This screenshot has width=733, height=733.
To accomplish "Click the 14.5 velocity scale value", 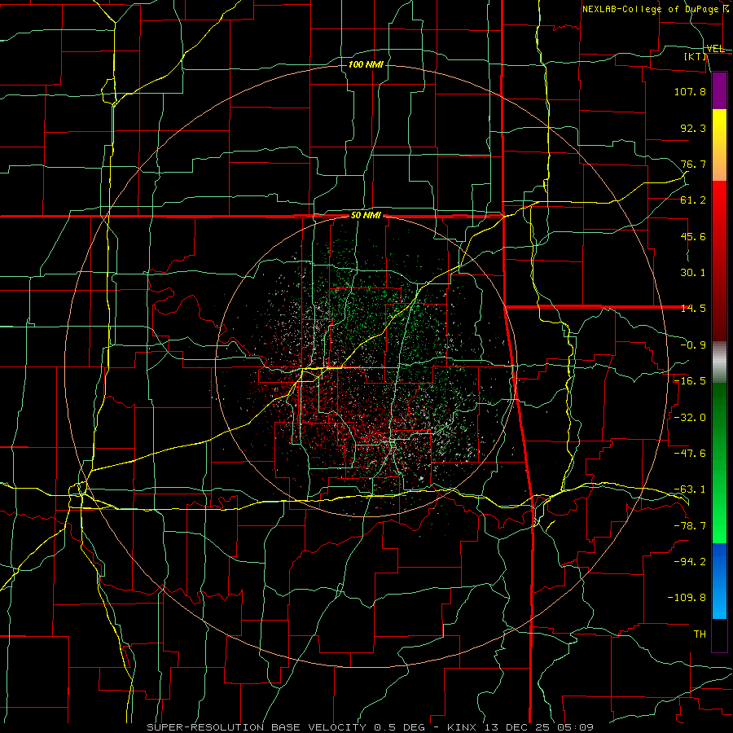I will pyautogui.click(x=693, y=309).
